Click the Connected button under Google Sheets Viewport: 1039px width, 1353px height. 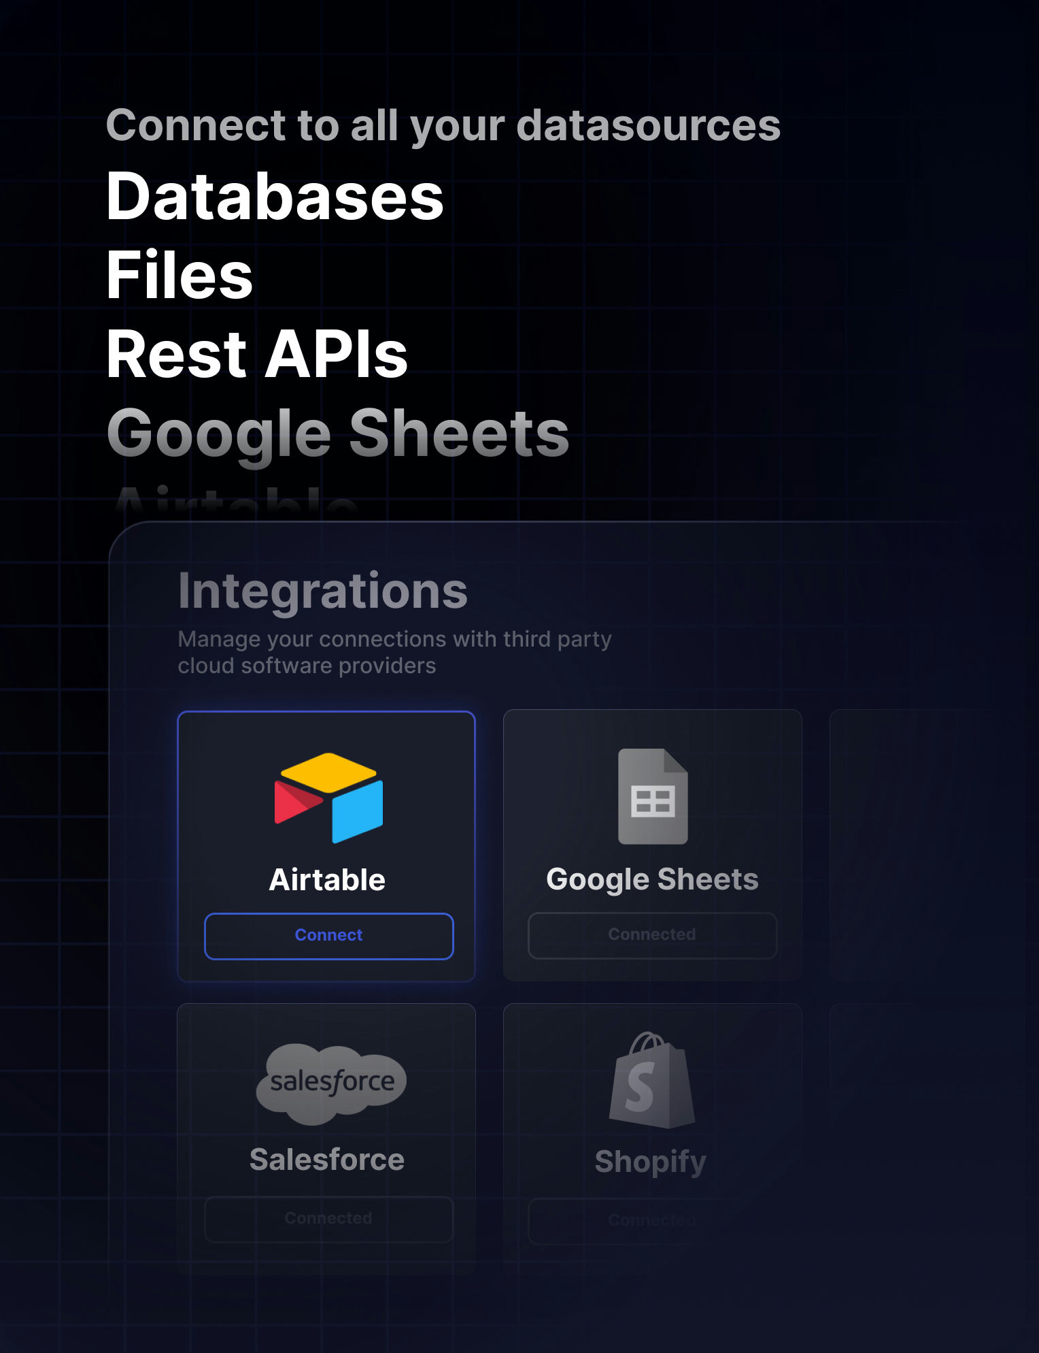[x=652, y=935]
